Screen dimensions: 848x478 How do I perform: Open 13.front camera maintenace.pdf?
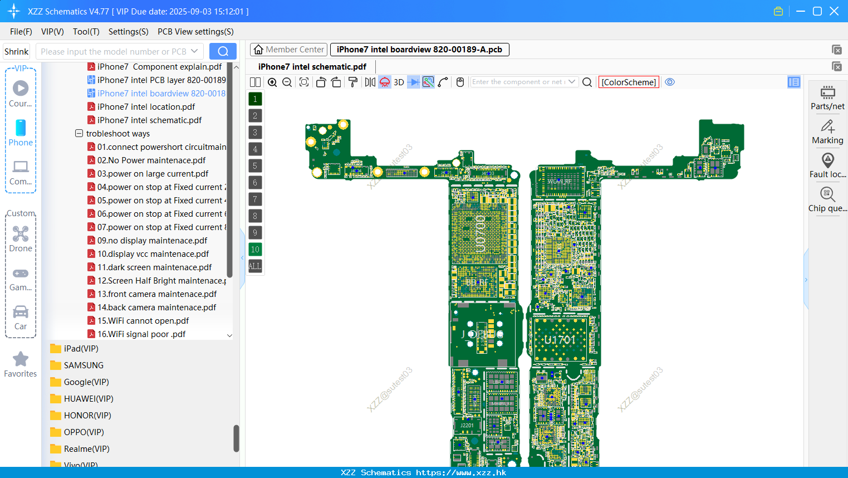click(157, 294)
